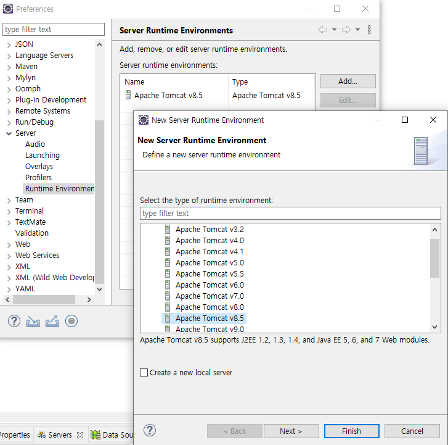Expand the Run/Debug preferences node

9,123
